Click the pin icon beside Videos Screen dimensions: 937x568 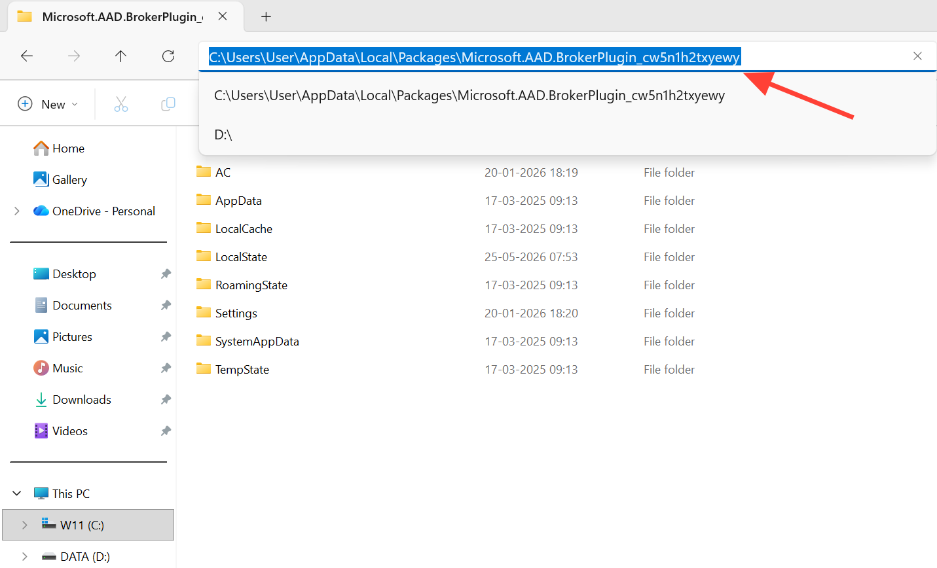pyautogui.click(x=166, y=431)
